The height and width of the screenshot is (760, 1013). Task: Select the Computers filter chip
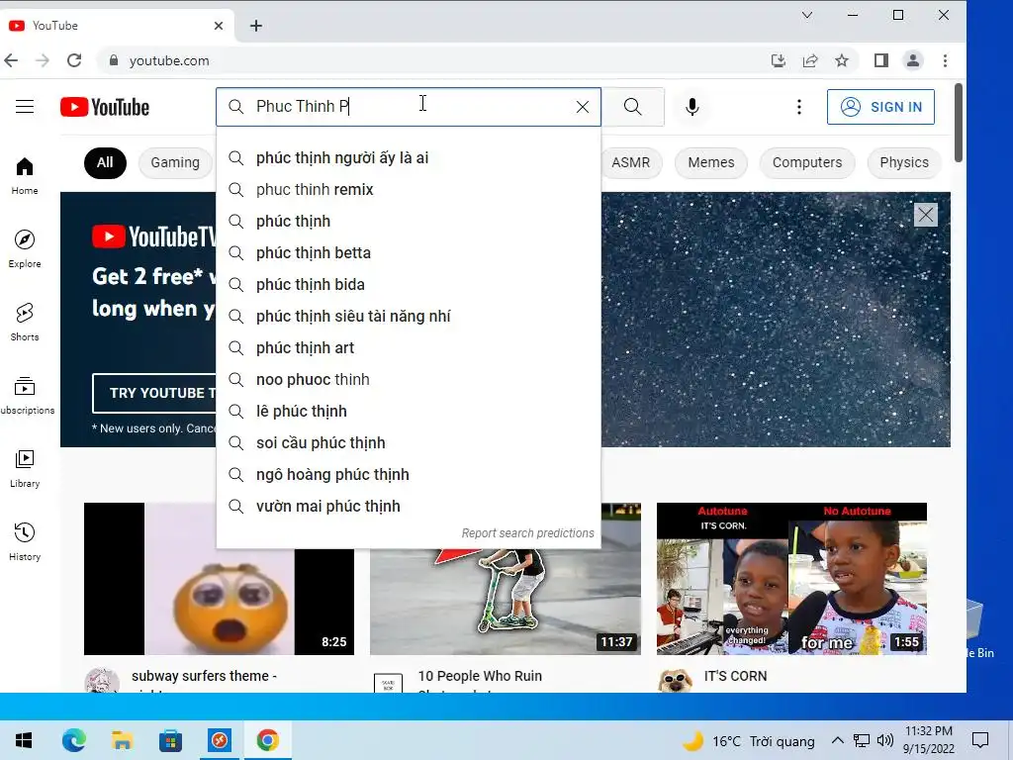807,163
